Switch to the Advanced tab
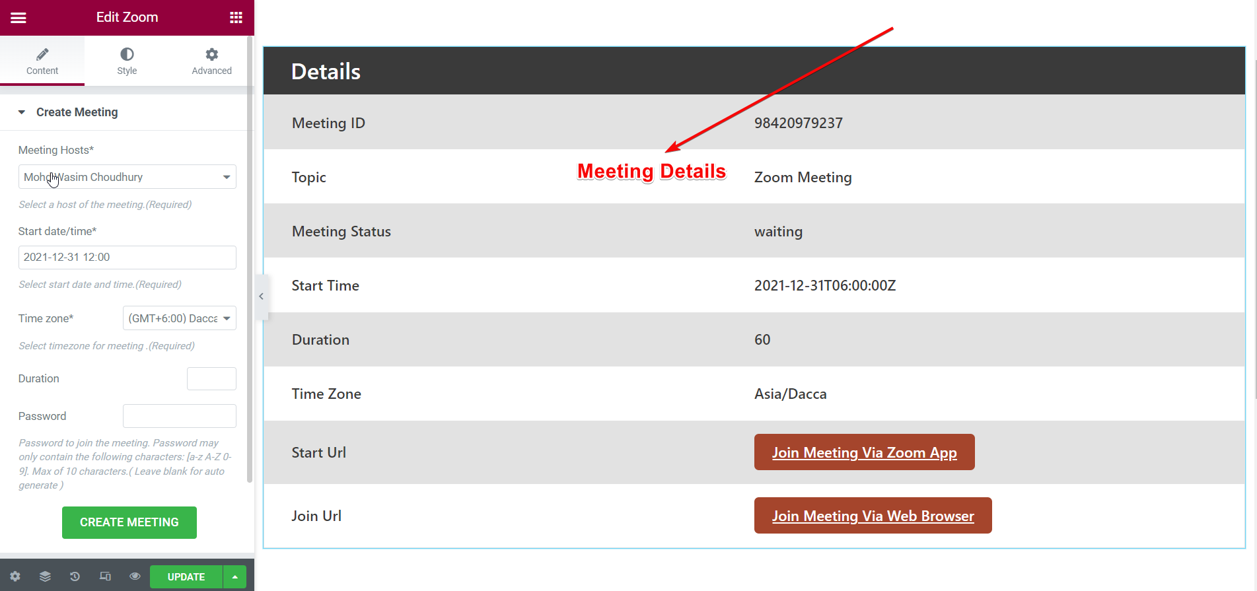 click(211, 61)
